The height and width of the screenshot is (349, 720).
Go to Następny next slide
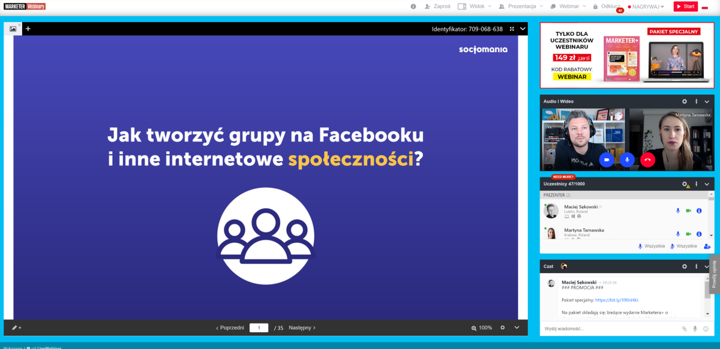302,328
